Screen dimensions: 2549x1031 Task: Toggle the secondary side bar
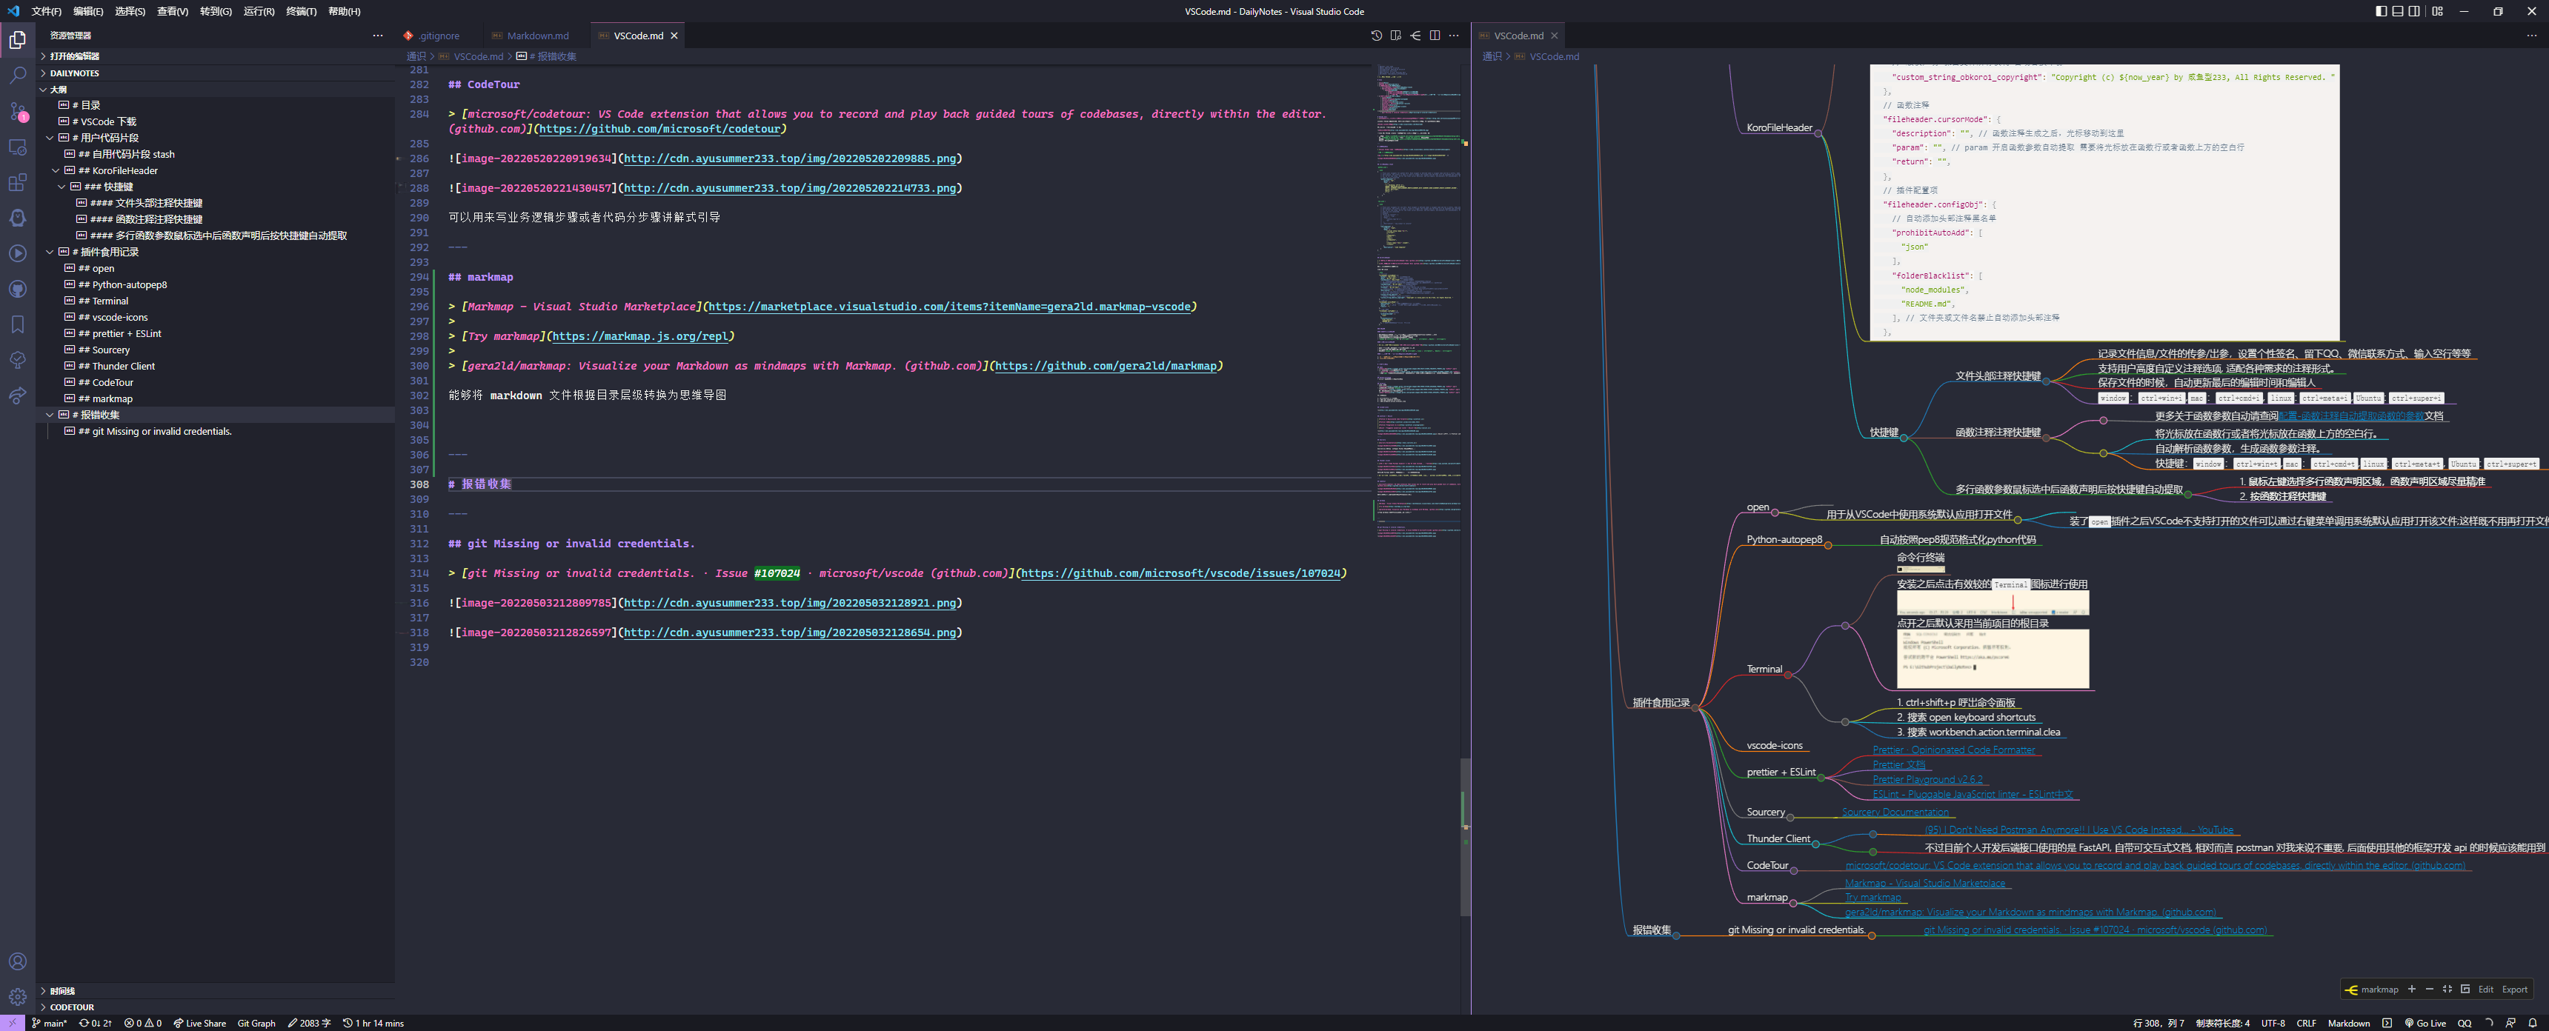click(x=2414, y=11)
